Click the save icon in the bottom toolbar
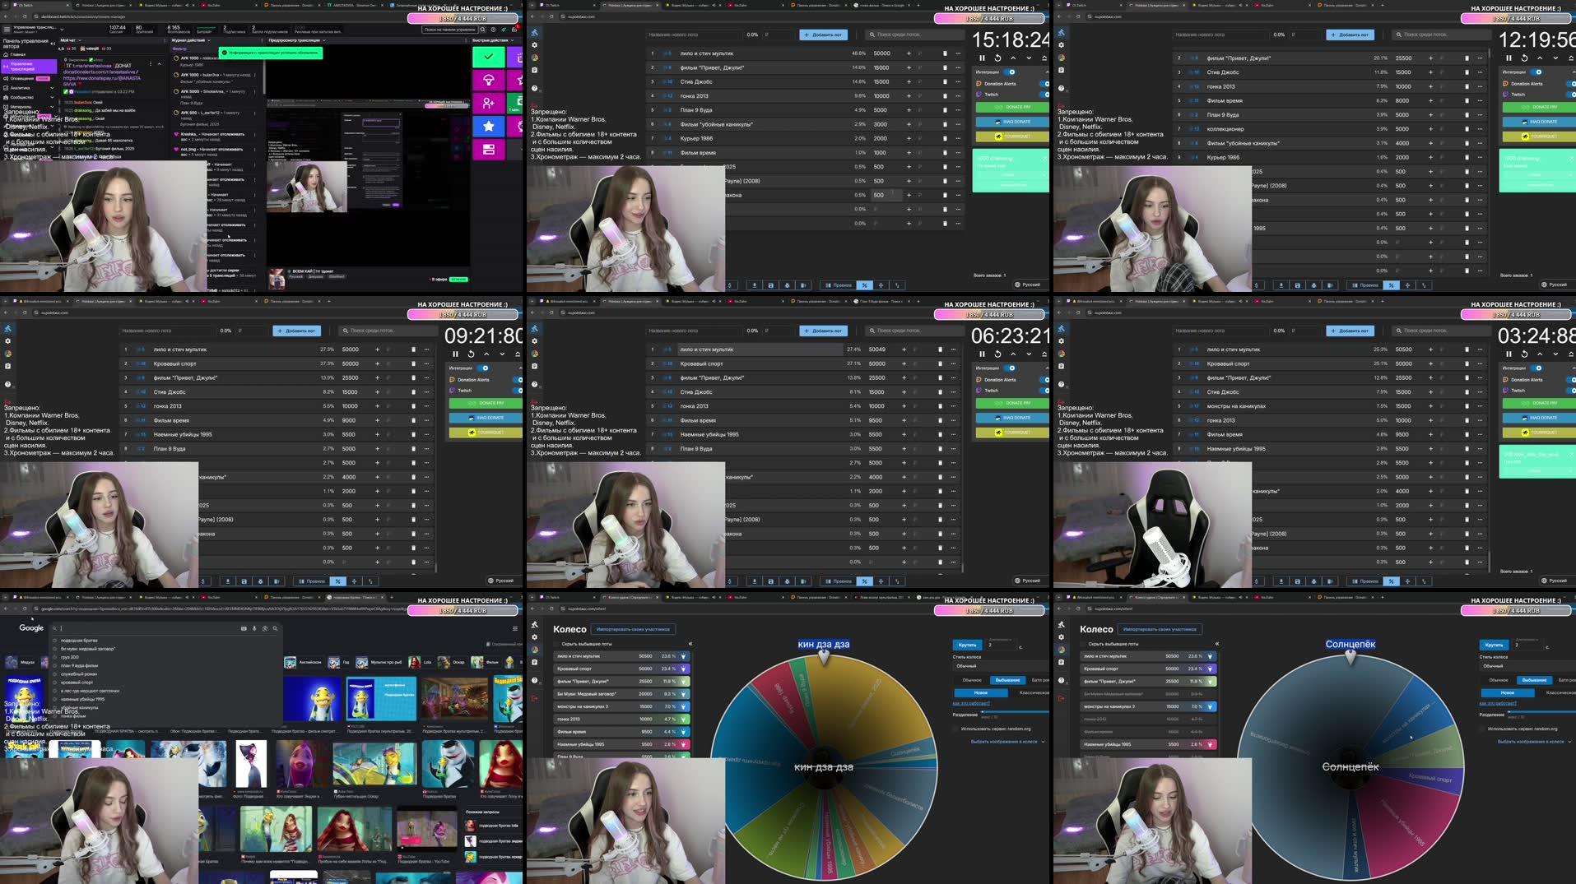 point(771,285)
